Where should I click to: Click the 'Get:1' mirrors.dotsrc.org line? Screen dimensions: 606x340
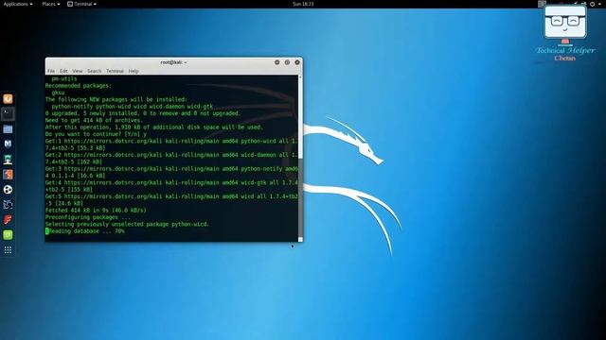point(171,144)
